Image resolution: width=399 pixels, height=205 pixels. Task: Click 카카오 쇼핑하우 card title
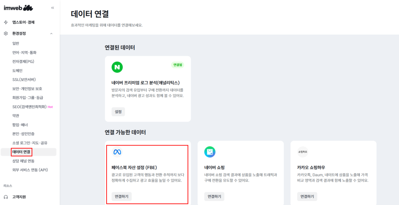click(x=311, y=167)
